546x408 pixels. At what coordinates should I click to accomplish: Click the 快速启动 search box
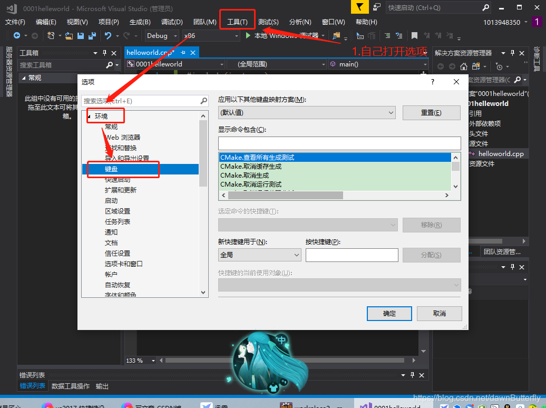tap(438, 7)
